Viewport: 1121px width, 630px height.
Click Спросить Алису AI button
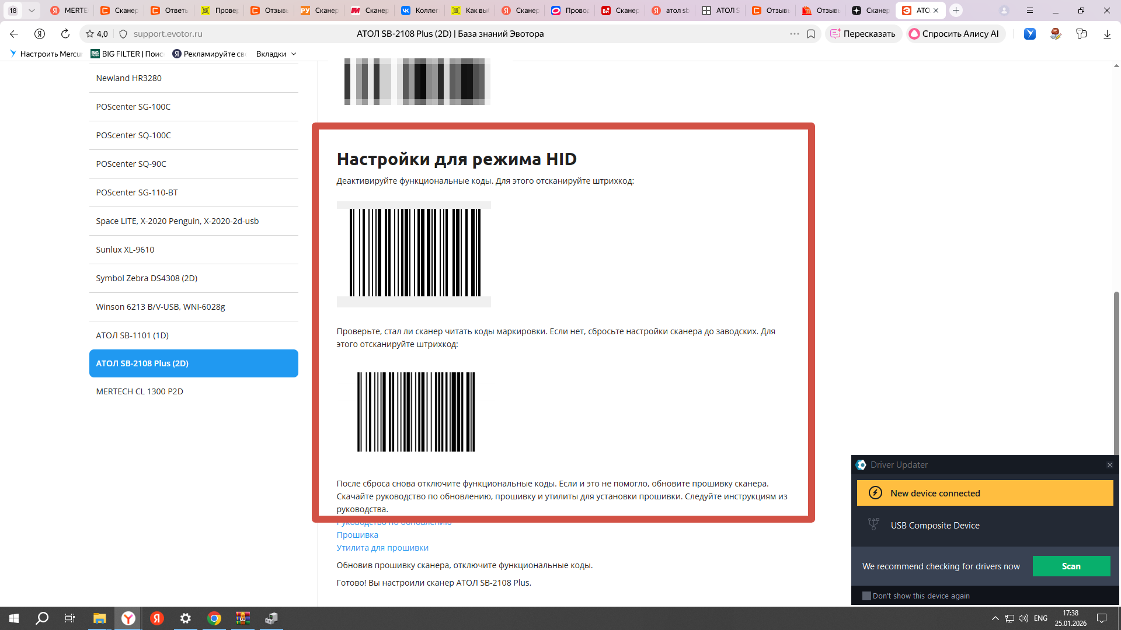pyautogui.click(x=955, y=34)
